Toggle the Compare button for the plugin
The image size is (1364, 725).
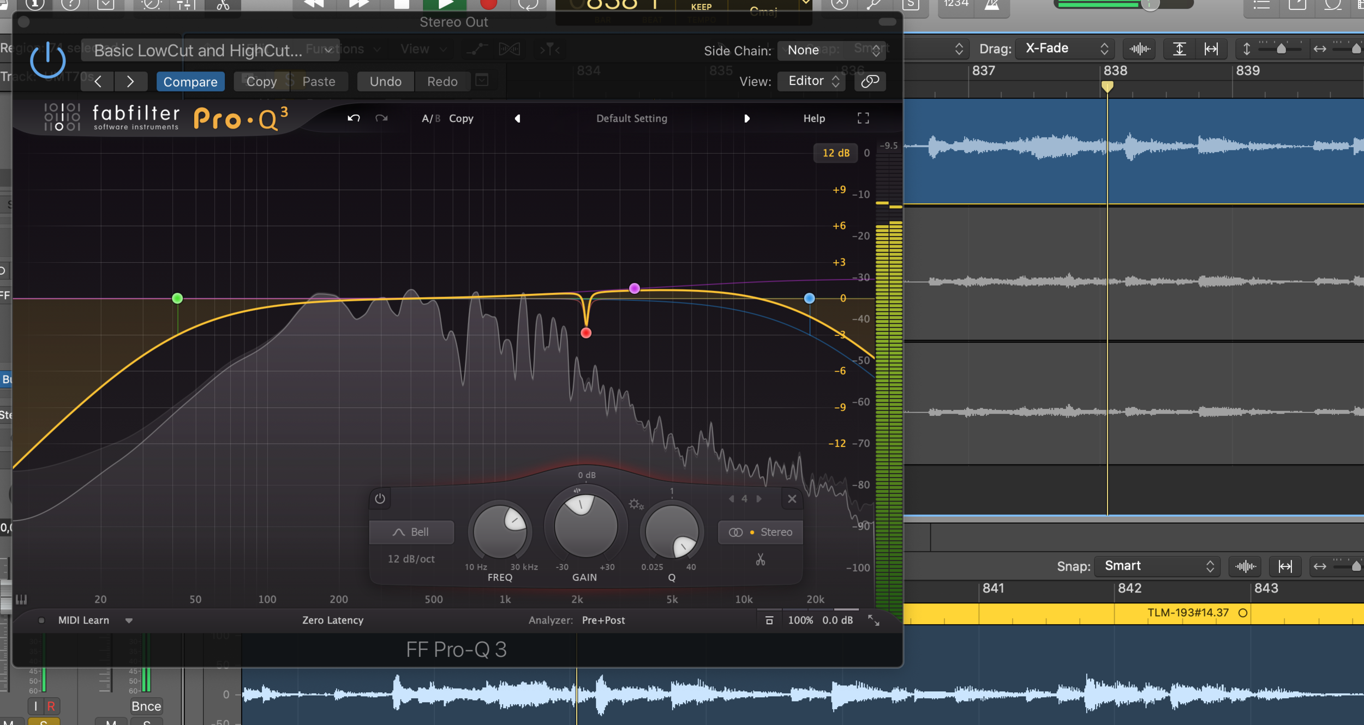[190, 81]
